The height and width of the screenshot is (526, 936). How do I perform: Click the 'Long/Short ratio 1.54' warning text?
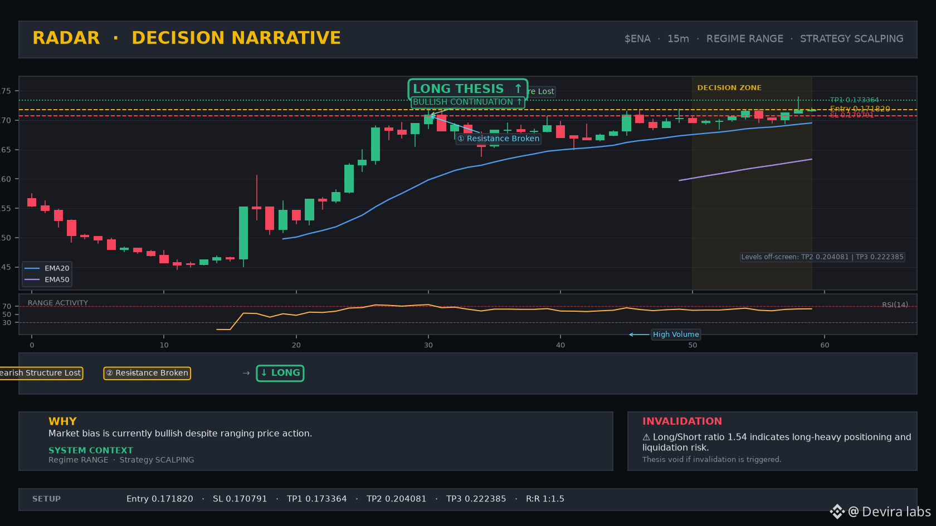coord(777,443)
